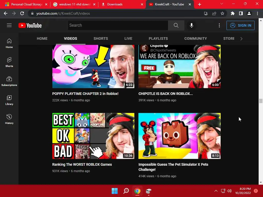Click the page vertical scrollbar thumb
The height and width of the screenshot is (197, 263).
tap(261, 101)
